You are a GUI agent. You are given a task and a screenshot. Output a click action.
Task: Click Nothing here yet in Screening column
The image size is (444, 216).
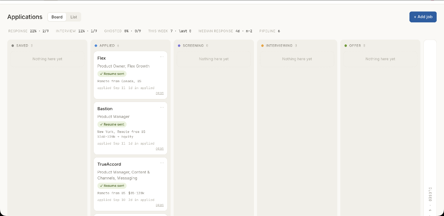click(214, 59)
